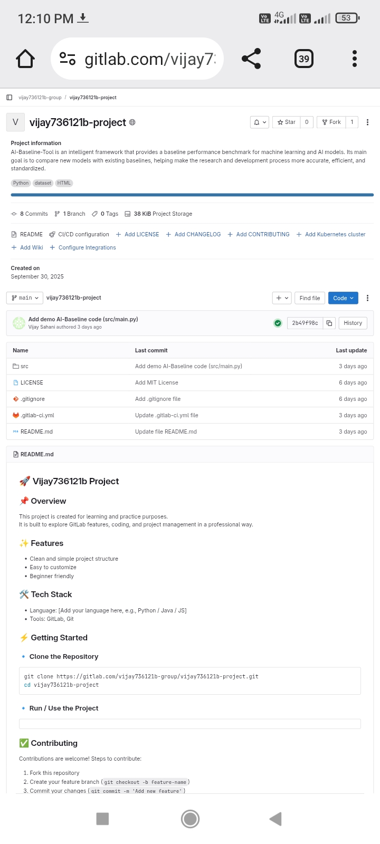
Task: Click the project avatar letter V
Action: [x=15, y=122]
